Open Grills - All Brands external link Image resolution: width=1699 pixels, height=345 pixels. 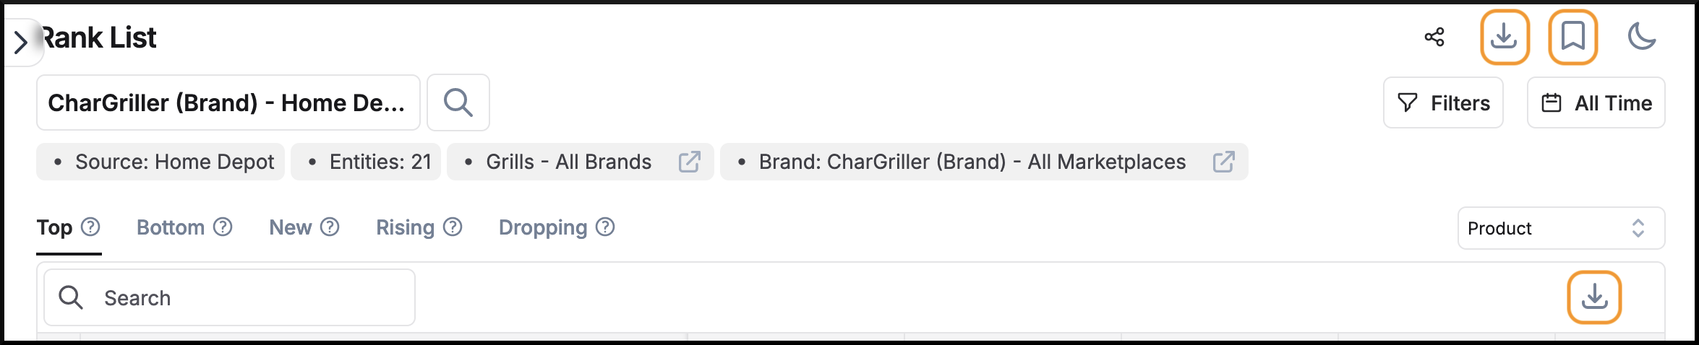point(689,162)
